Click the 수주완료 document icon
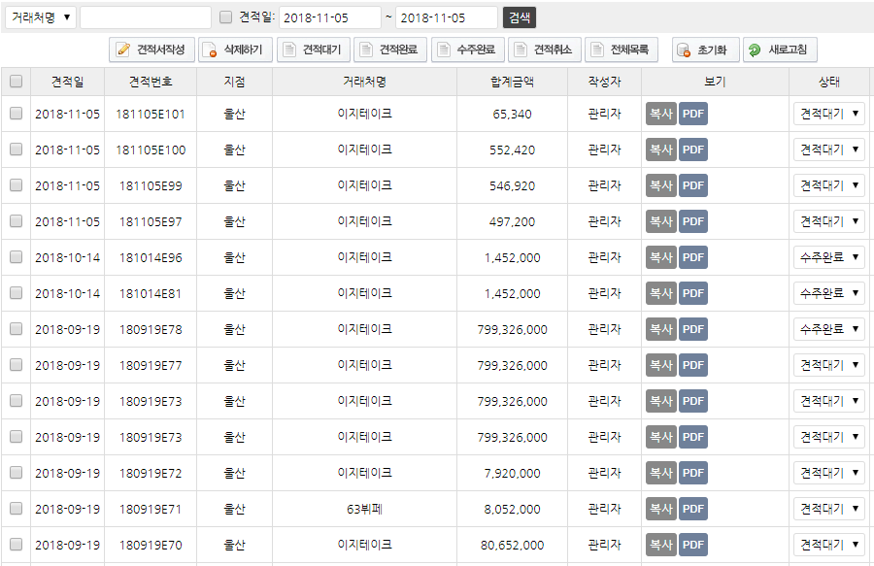This screenshot has width=874, height=566. pos(443,50)
